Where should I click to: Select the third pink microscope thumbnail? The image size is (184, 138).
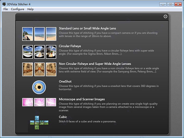click(51, 102)
